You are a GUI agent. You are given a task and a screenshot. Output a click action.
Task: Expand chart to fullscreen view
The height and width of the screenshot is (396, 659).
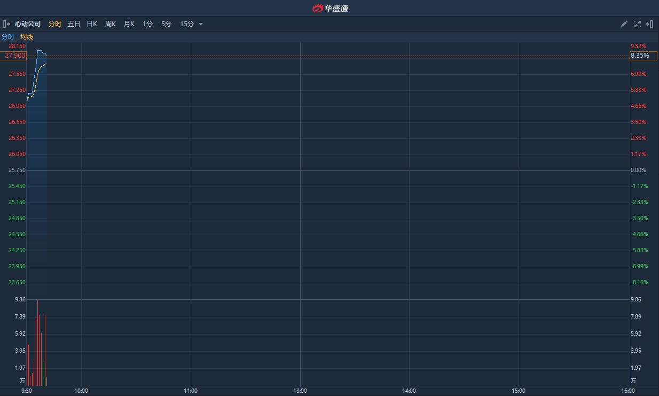coord(637,24)
